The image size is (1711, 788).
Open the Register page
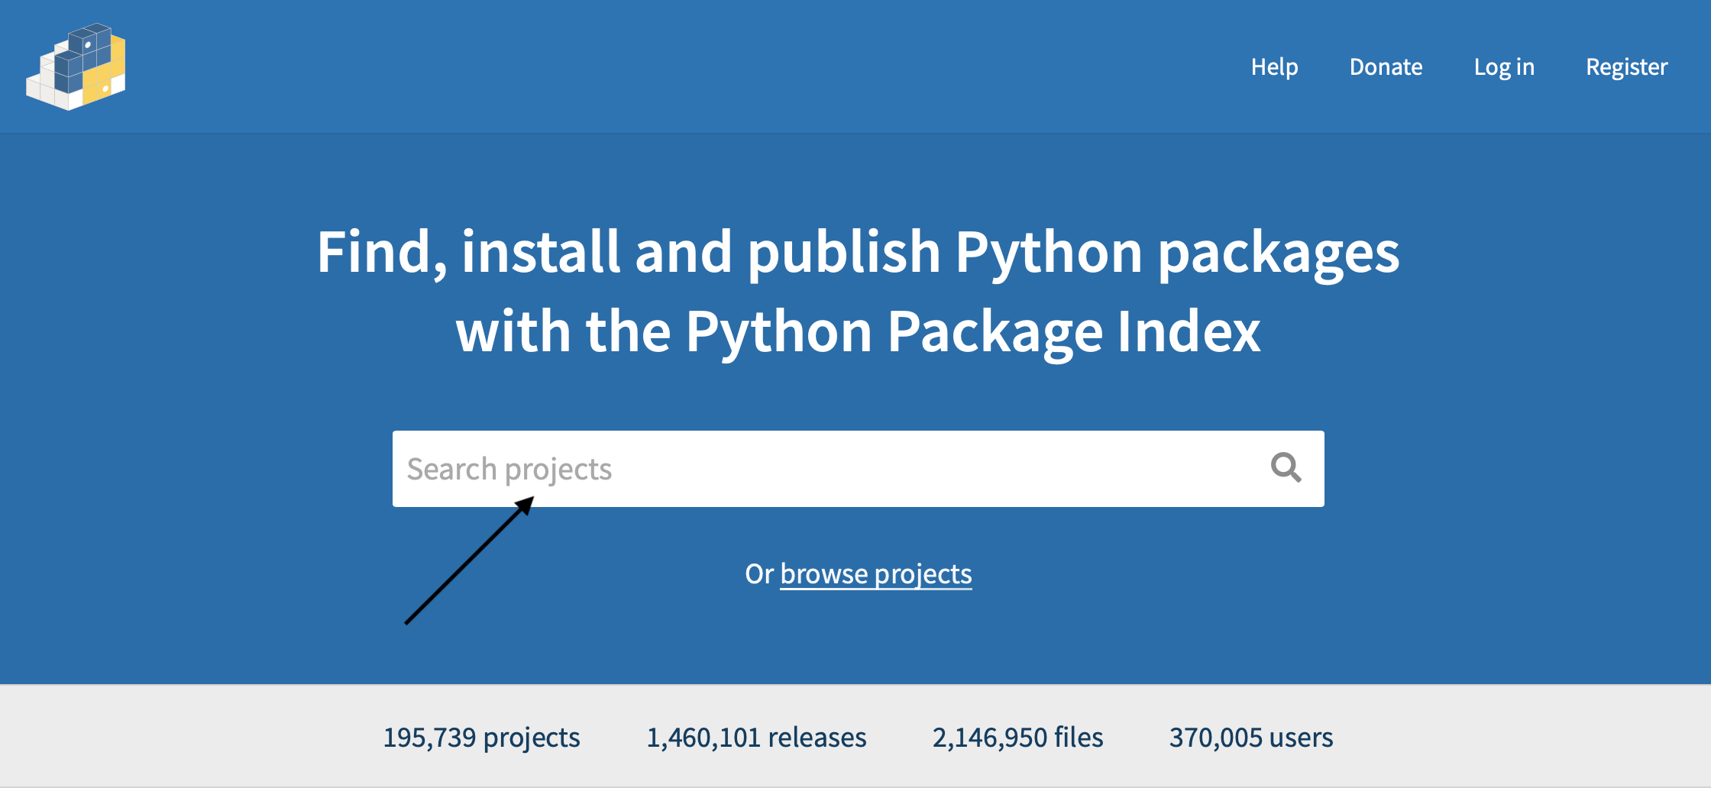point(1626,67)
